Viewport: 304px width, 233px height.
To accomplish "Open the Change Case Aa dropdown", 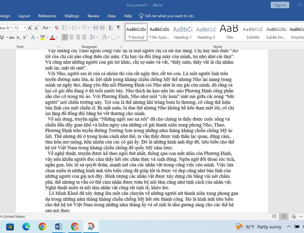I will 46,28.
